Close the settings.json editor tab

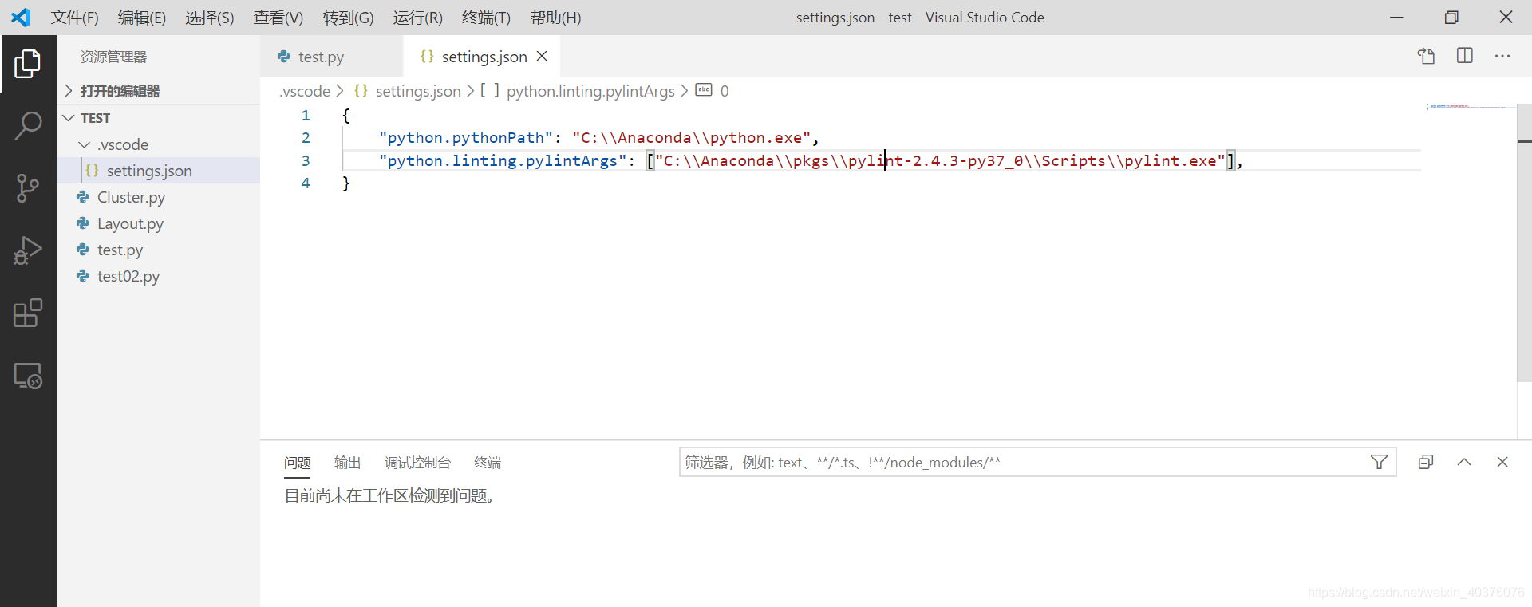542,56
